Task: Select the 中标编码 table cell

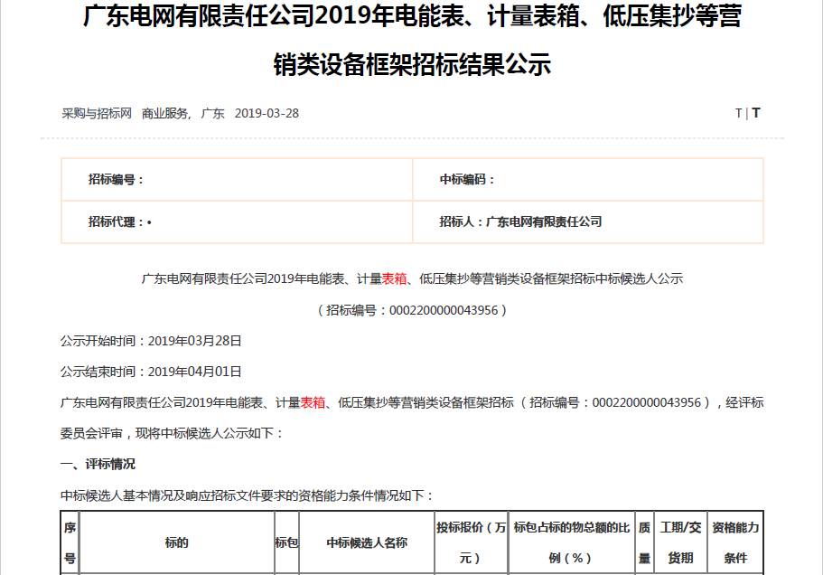Action: [x=587, y=180]
